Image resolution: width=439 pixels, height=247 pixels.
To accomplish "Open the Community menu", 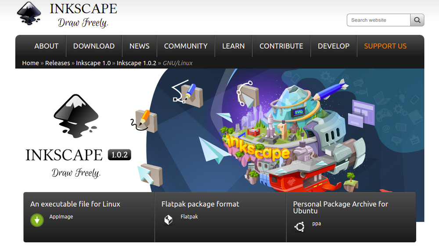I will tap(186, 46).
